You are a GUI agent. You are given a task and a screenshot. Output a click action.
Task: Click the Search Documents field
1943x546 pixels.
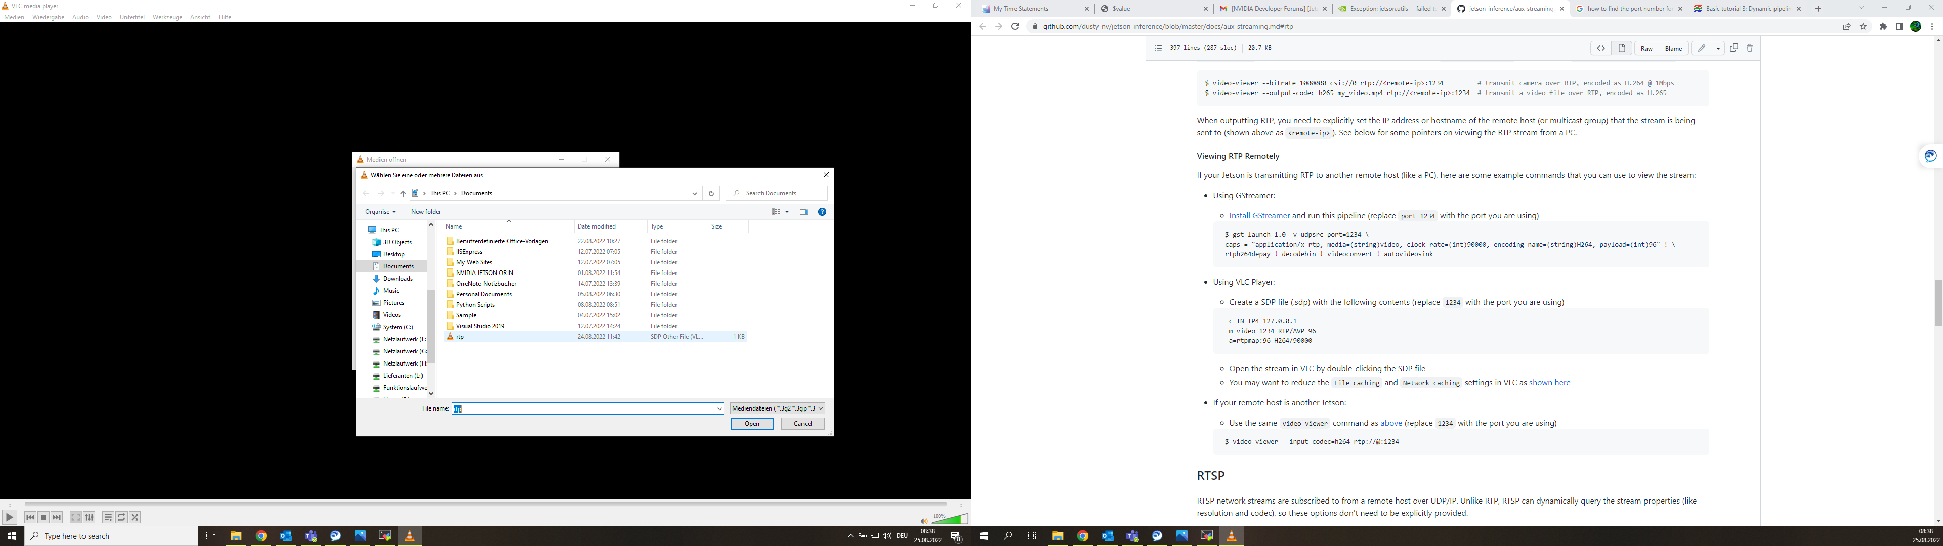pos(776,194)
